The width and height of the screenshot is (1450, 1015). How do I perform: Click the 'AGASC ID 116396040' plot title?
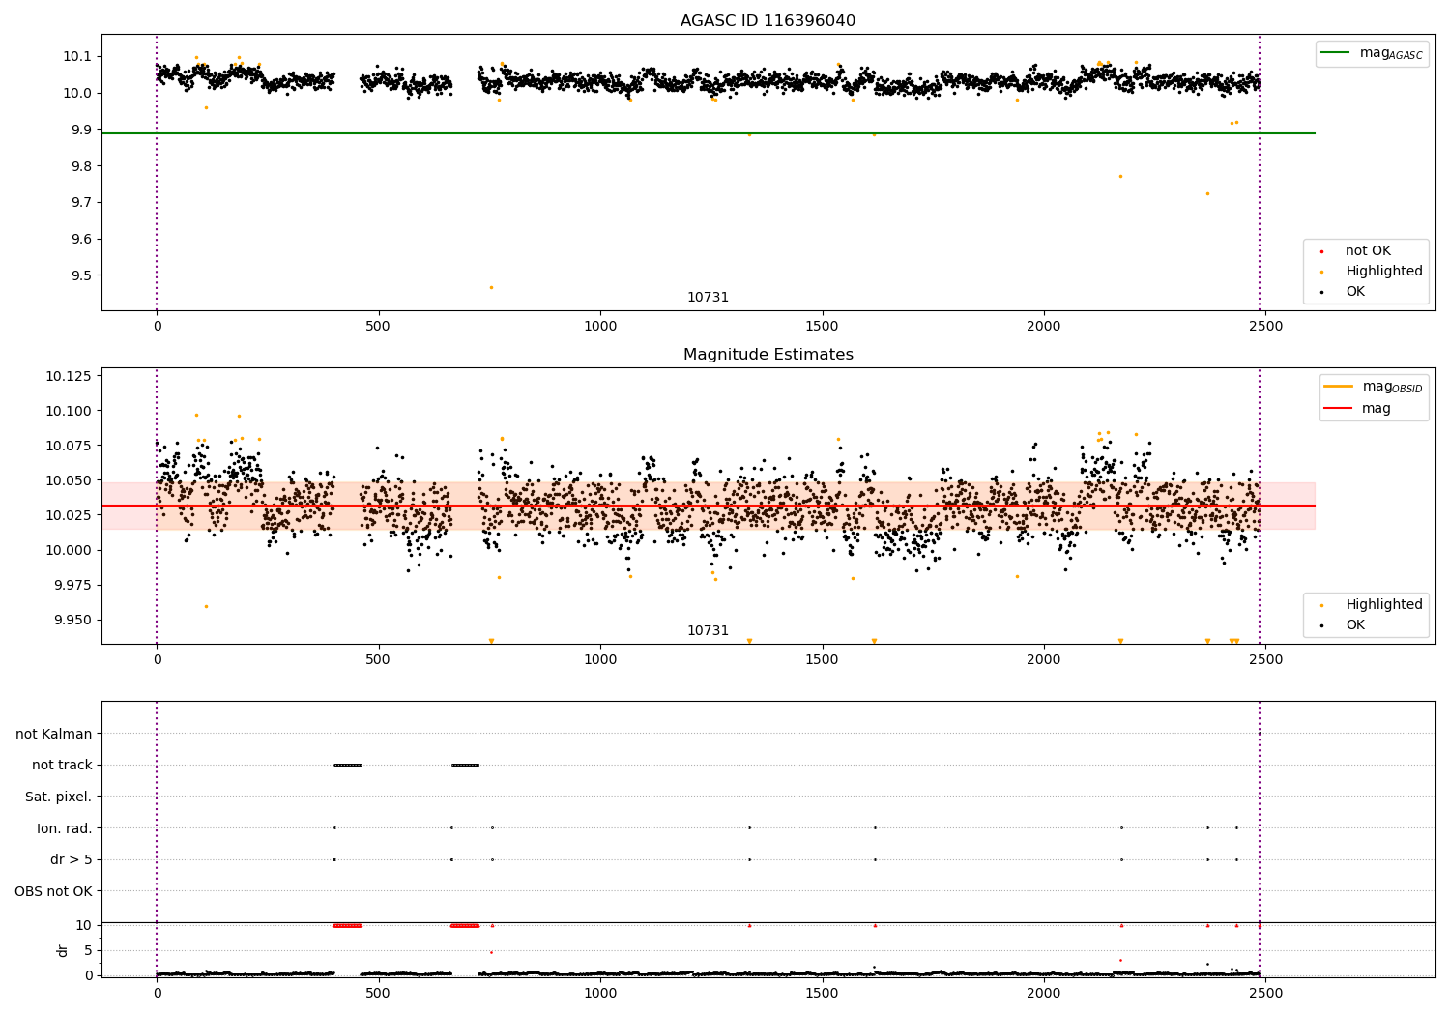click(x=768, y=20)
